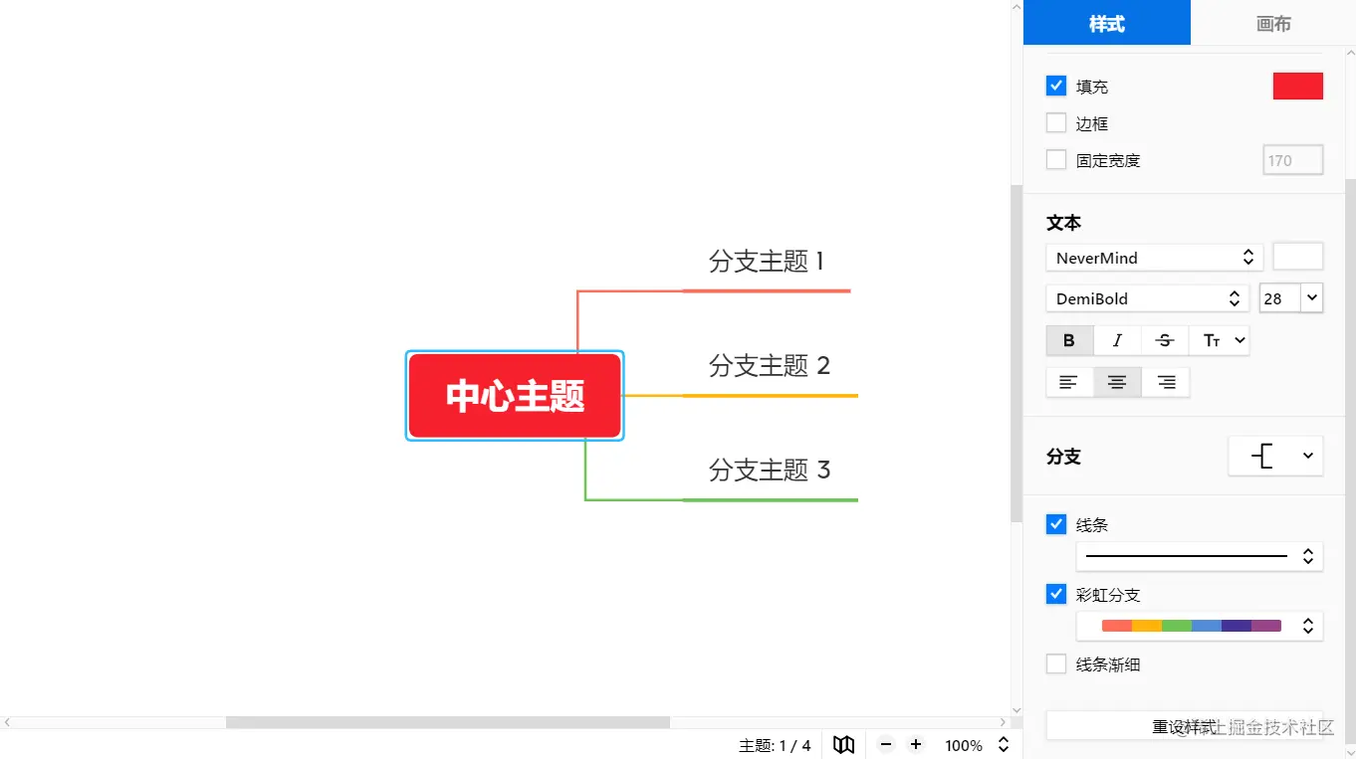Image resolution: width=1356 pixels, height=759 pixels.
Task: Click the 重设样式 reset style button
Action: [1185, 726]
